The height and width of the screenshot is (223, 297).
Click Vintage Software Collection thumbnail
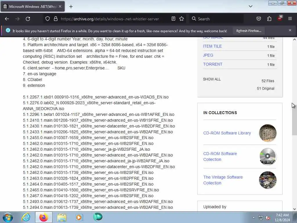pos(268,180)
